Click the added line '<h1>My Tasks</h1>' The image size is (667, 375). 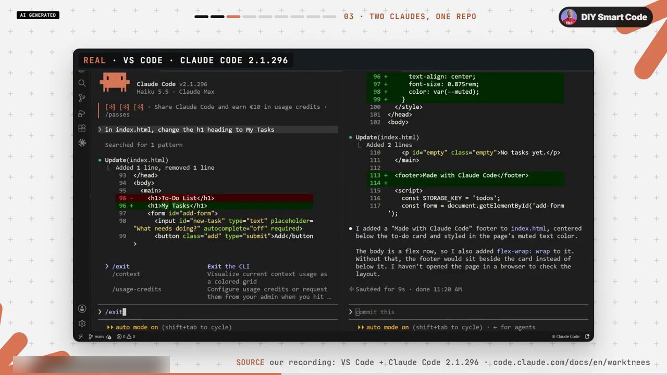coord(214,206)
